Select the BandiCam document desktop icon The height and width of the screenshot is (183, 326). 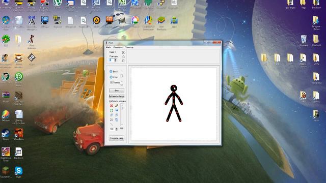pyautogui.click(x=18, y=152)
